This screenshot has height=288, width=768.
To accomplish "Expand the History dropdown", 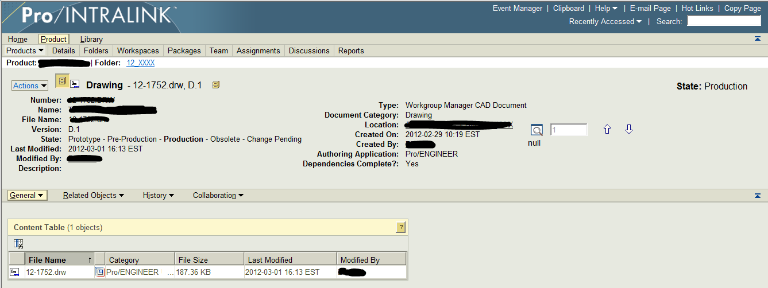I will [x=159, y=196].
